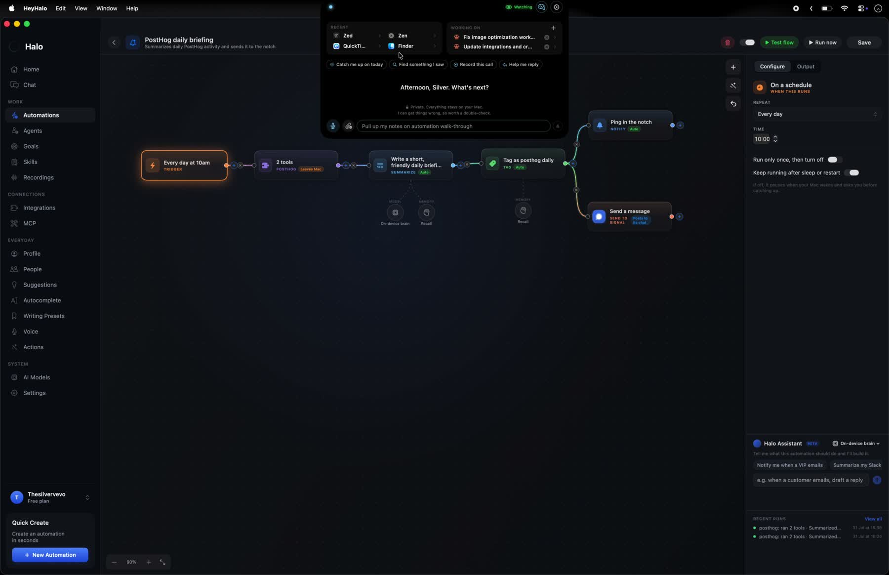Viewport: 889px width, 575px height.
Task: Expand the Zen recent app chevron
Action: 435,36
